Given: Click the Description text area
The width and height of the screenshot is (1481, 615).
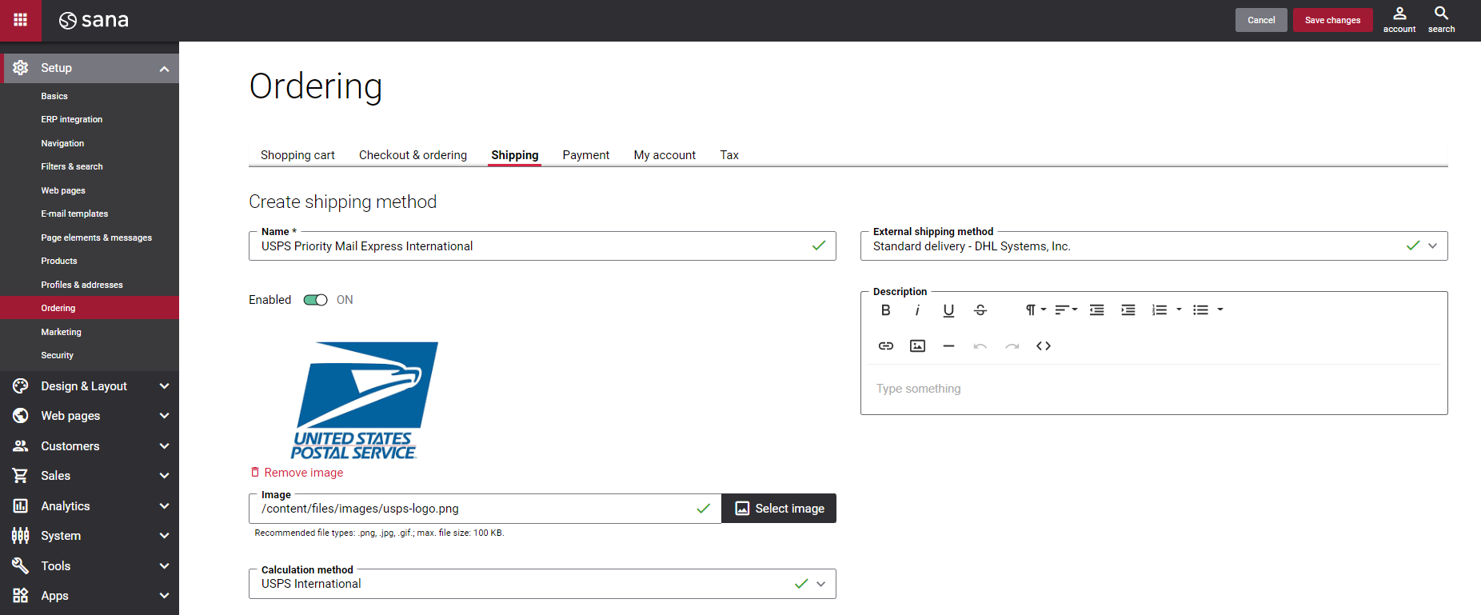Looking at the screenshot, I should coord(1154,389).
